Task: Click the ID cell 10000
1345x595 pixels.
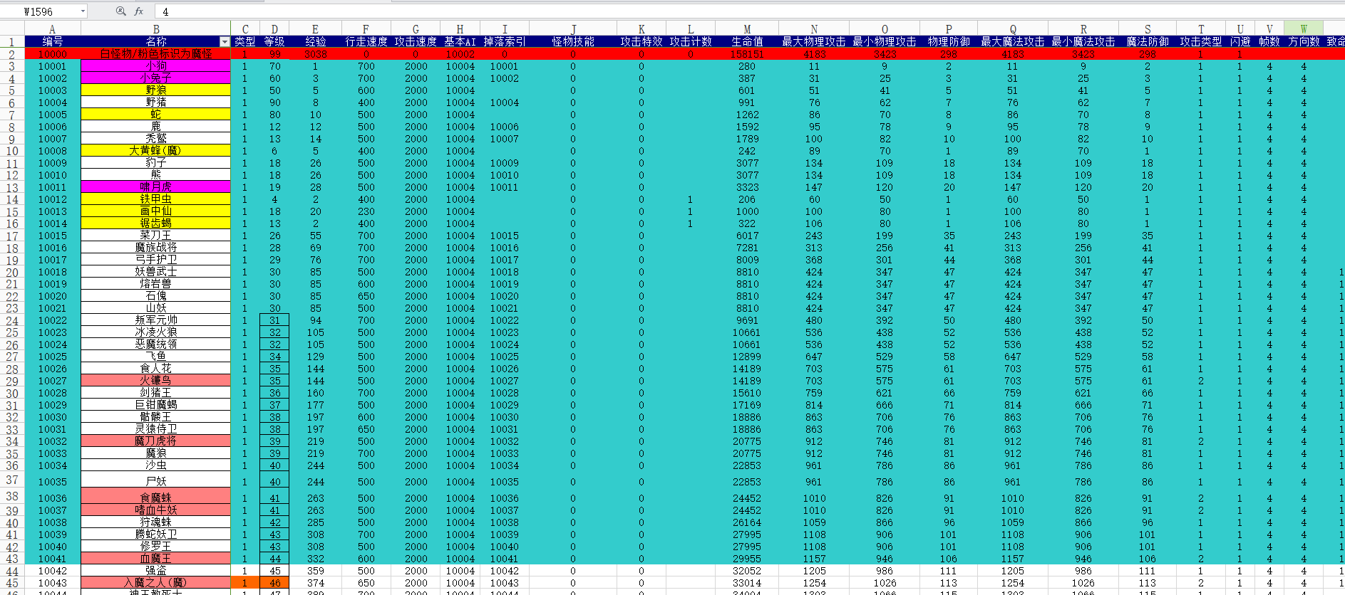Action: click(x=53, y=54)
